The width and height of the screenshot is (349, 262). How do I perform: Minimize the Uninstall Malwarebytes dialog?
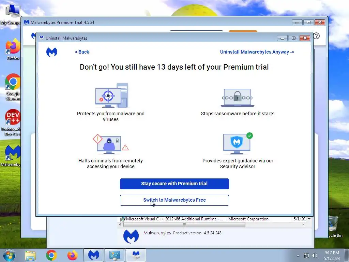coord(282,38)
